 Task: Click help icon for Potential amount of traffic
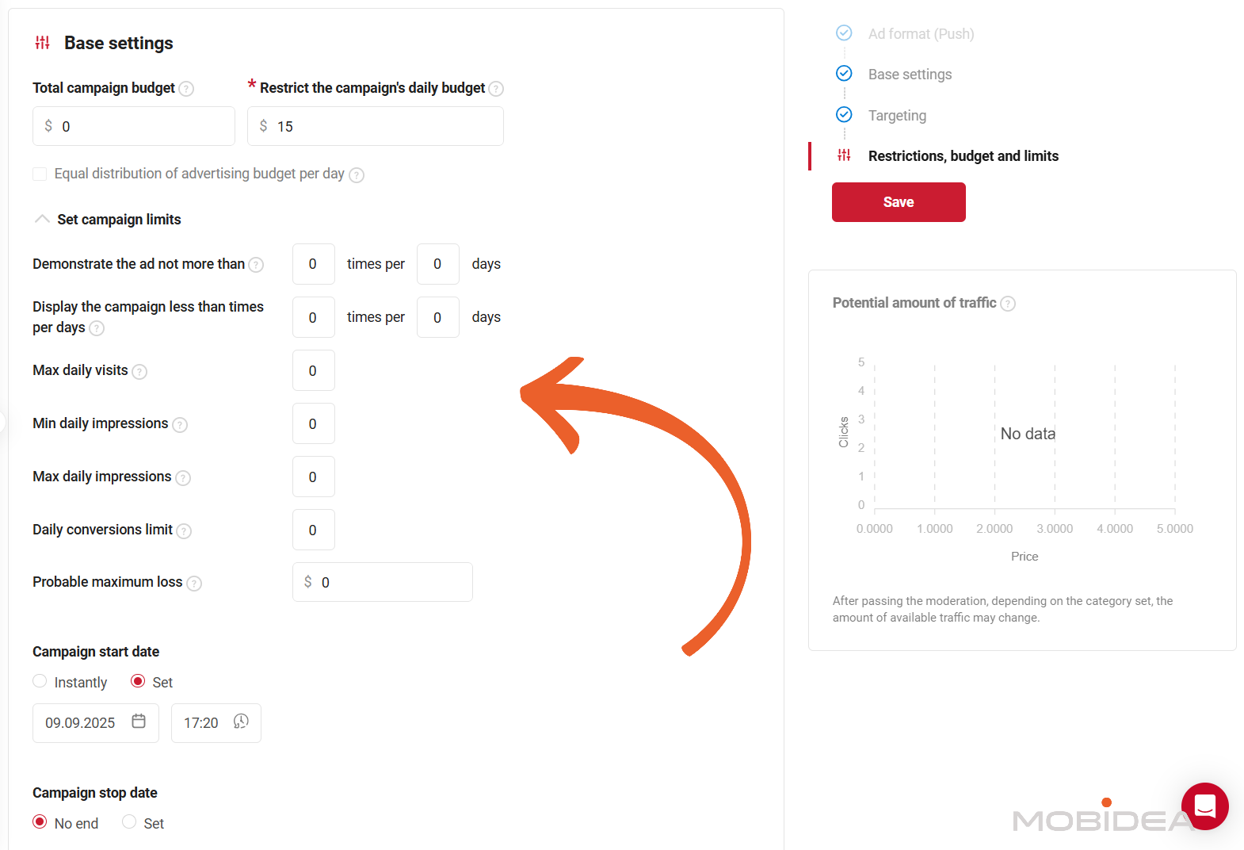[1008, 304]
